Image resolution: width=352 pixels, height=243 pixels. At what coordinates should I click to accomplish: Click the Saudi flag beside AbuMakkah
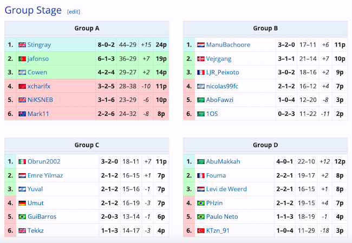coord(201,162)
